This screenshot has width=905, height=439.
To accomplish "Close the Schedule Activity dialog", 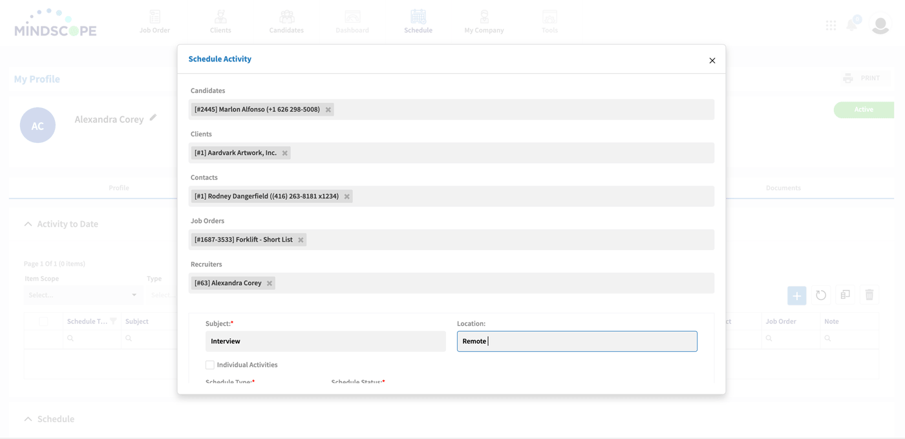I will [712, 61].
